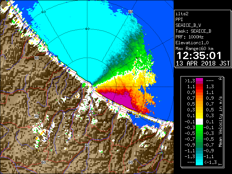Image resolution: width=232 pixels, height=174 pixels.
Task: Click the letter 'A' above the legend title
Action: [x=220, y=79]
